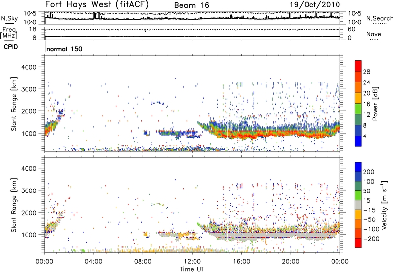
Task: Click the '12:00' time axis tick label
Action: (192, 262)
